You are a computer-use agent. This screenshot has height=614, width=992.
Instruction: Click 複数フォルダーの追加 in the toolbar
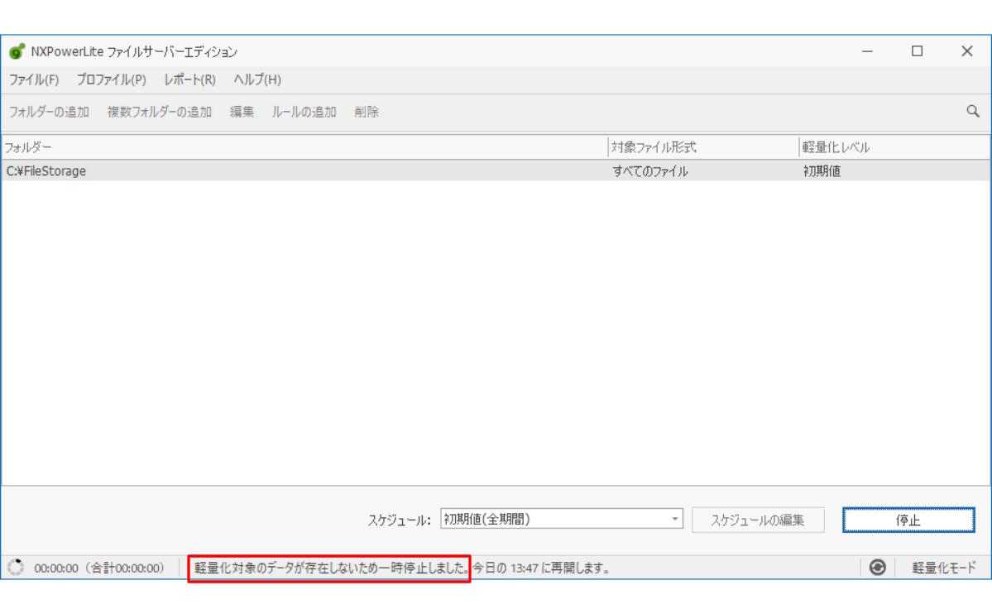click(160, 112)
